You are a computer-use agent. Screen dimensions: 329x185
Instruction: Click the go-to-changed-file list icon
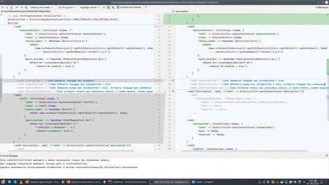pos(26,7)
